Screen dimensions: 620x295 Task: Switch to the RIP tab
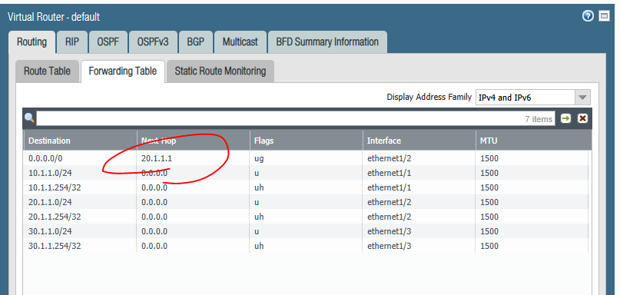click(72, 42)
